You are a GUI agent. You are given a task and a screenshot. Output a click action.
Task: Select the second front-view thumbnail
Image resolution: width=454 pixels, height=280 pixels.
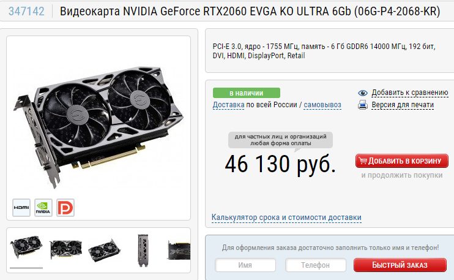click(65, 249)
